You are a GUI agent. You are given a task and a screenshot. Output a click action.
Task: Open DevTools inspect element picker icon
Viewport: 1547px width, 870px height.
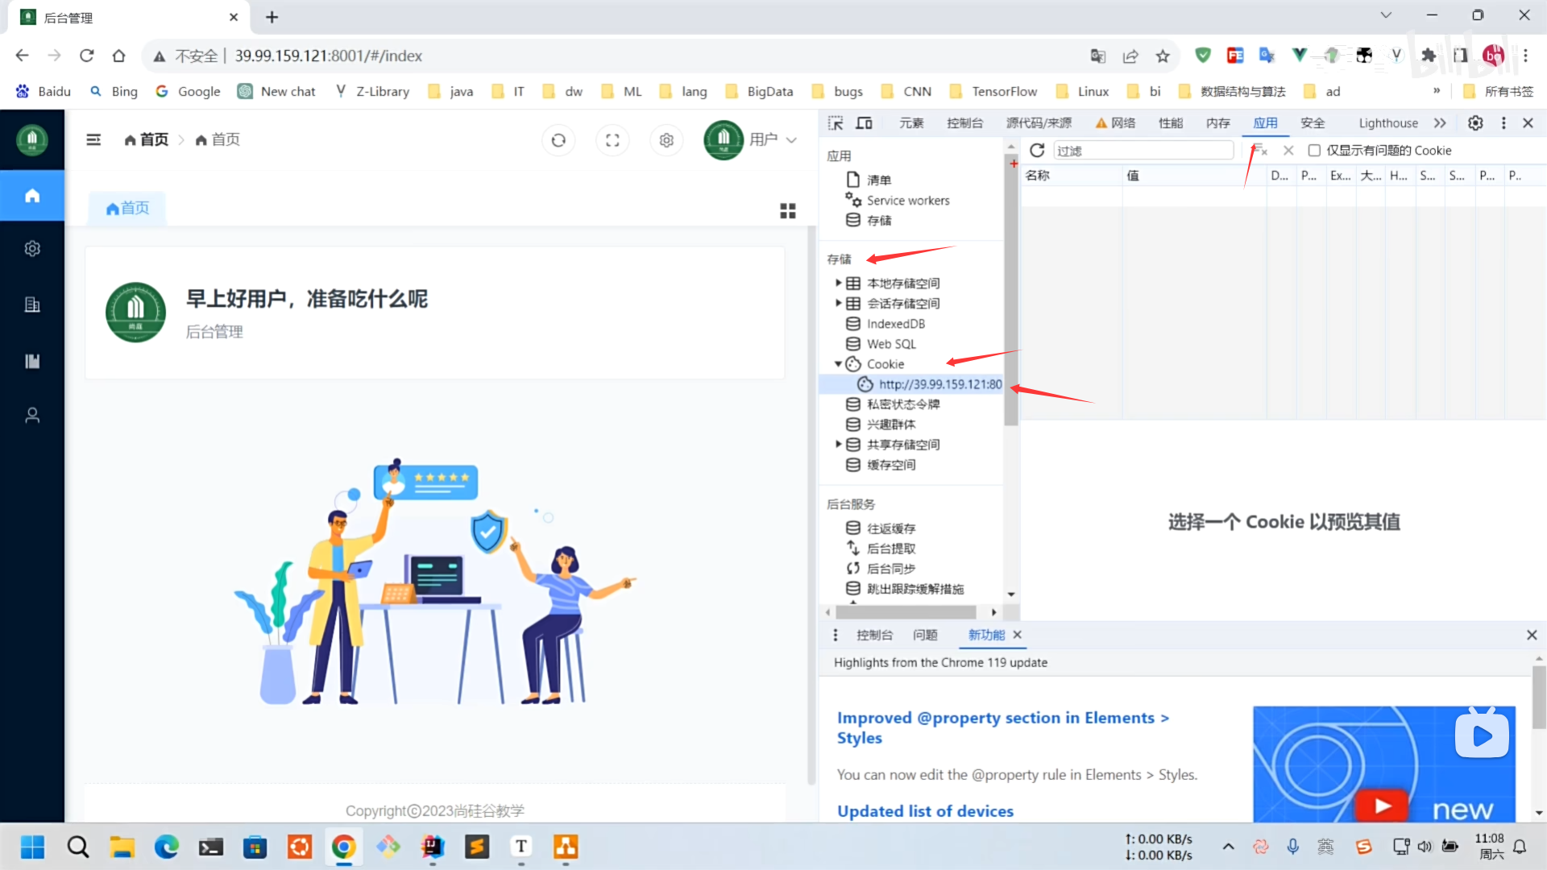coord(836,123)
